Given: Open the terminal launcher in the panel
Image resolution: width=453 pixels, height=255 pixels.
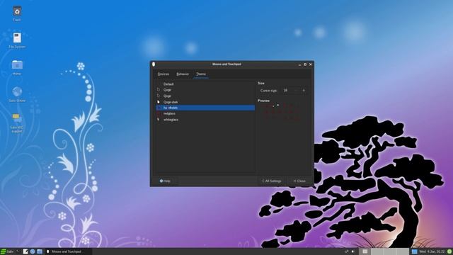Looking at the screenshot, I should [x=18, y=251].
